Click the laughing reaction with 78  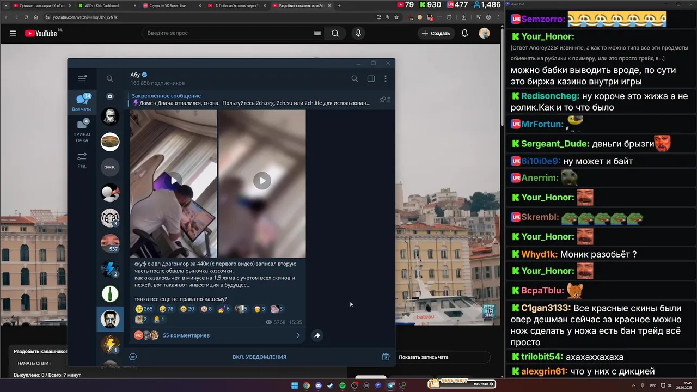click(167, 309)
